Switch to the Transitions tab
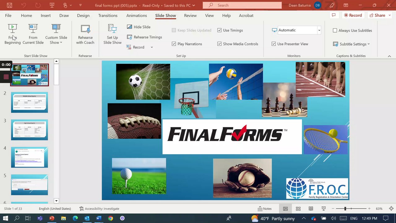 click(x=108, y=15)
